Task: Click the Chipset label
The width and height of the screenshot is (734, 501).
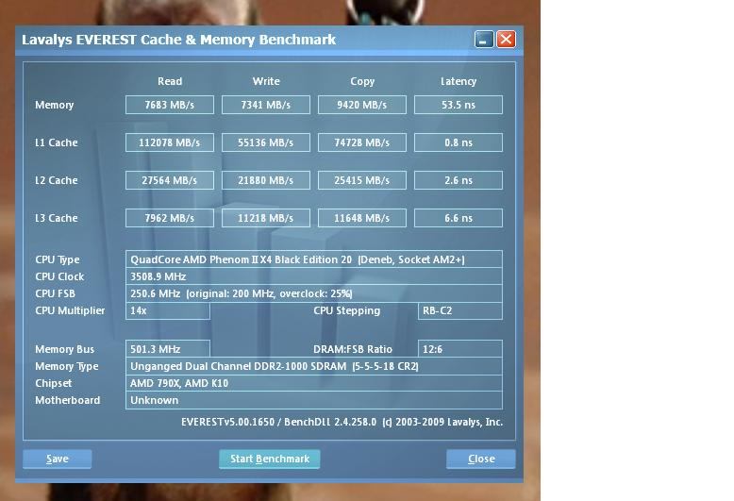Action: point(54,383)
